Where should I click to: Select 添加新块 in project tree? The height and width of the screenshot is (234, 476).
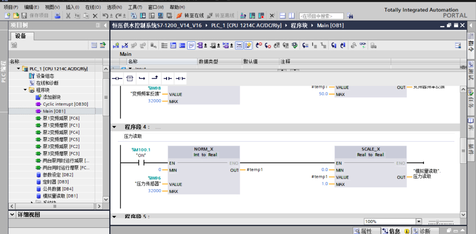click(48, 97)
